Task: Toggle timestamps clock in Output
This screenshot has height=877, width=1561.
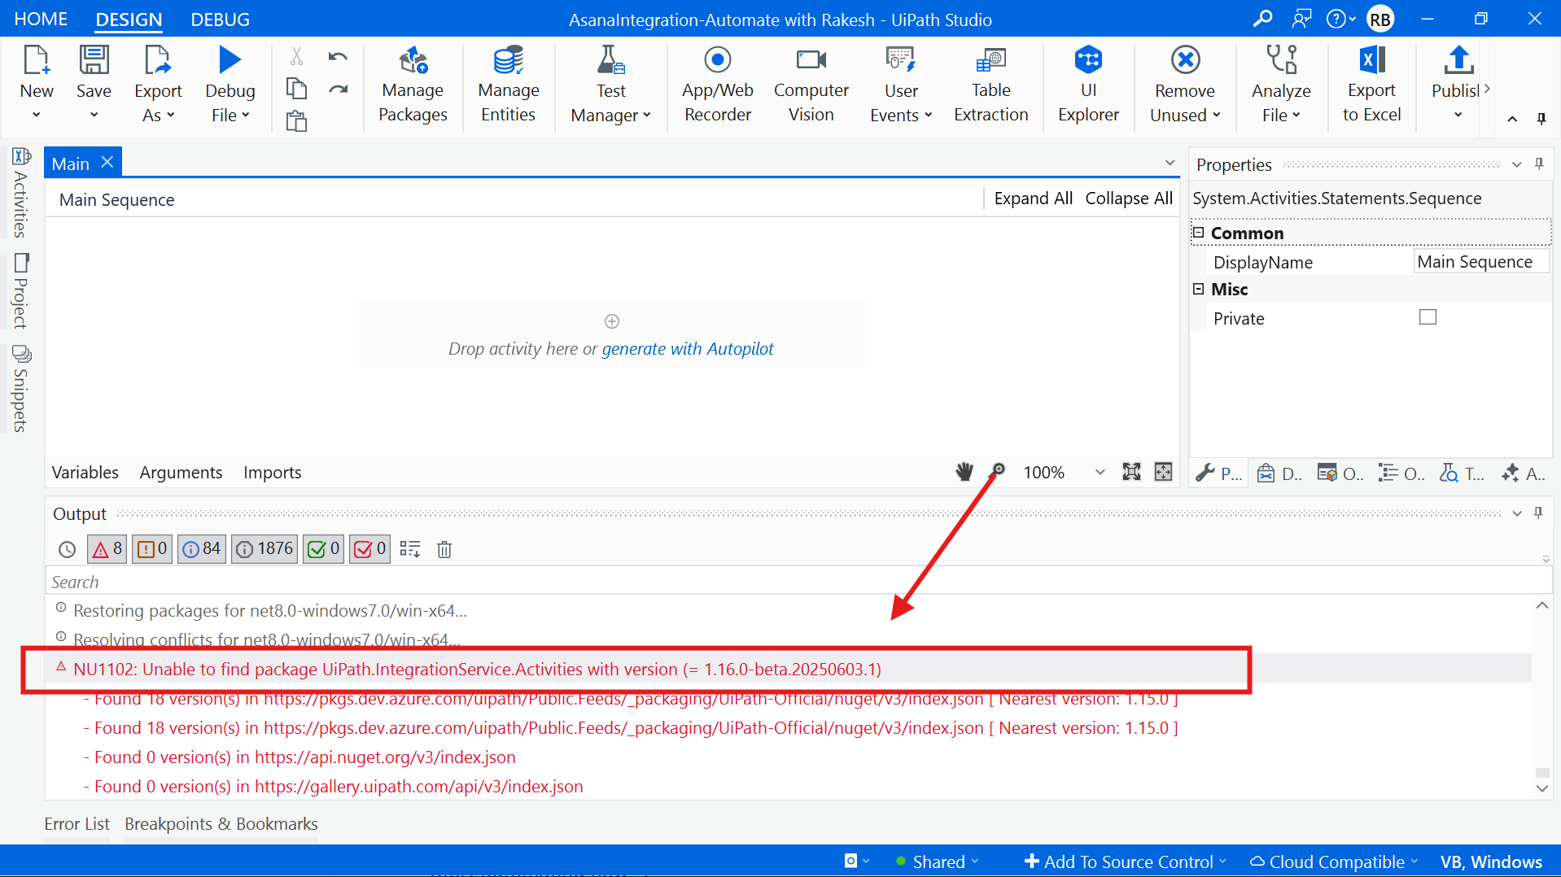Action: [x=67, y=550]
